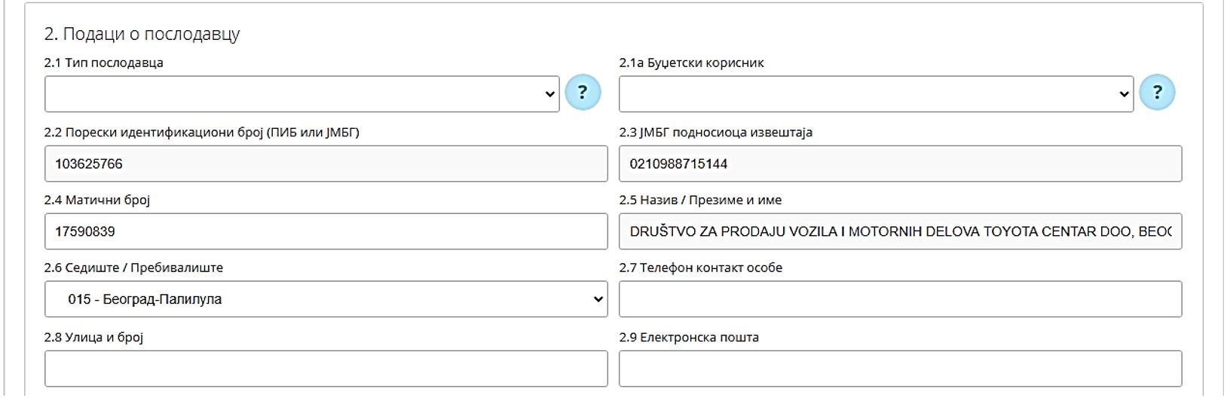Click the label 2.7 Телефон контакт особе
This screenshot has height=404, width=1227.
(700, 268)
